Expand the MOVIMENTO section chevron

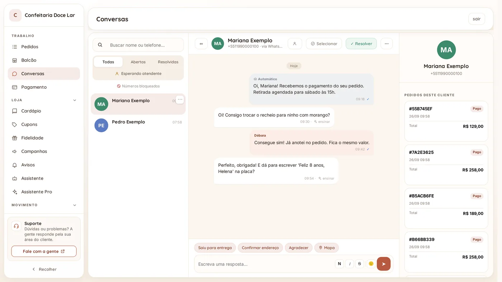[x=75, y=205]
